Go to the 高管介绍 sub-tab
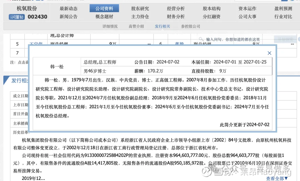 pyautogui.click(x=136, y=26)
